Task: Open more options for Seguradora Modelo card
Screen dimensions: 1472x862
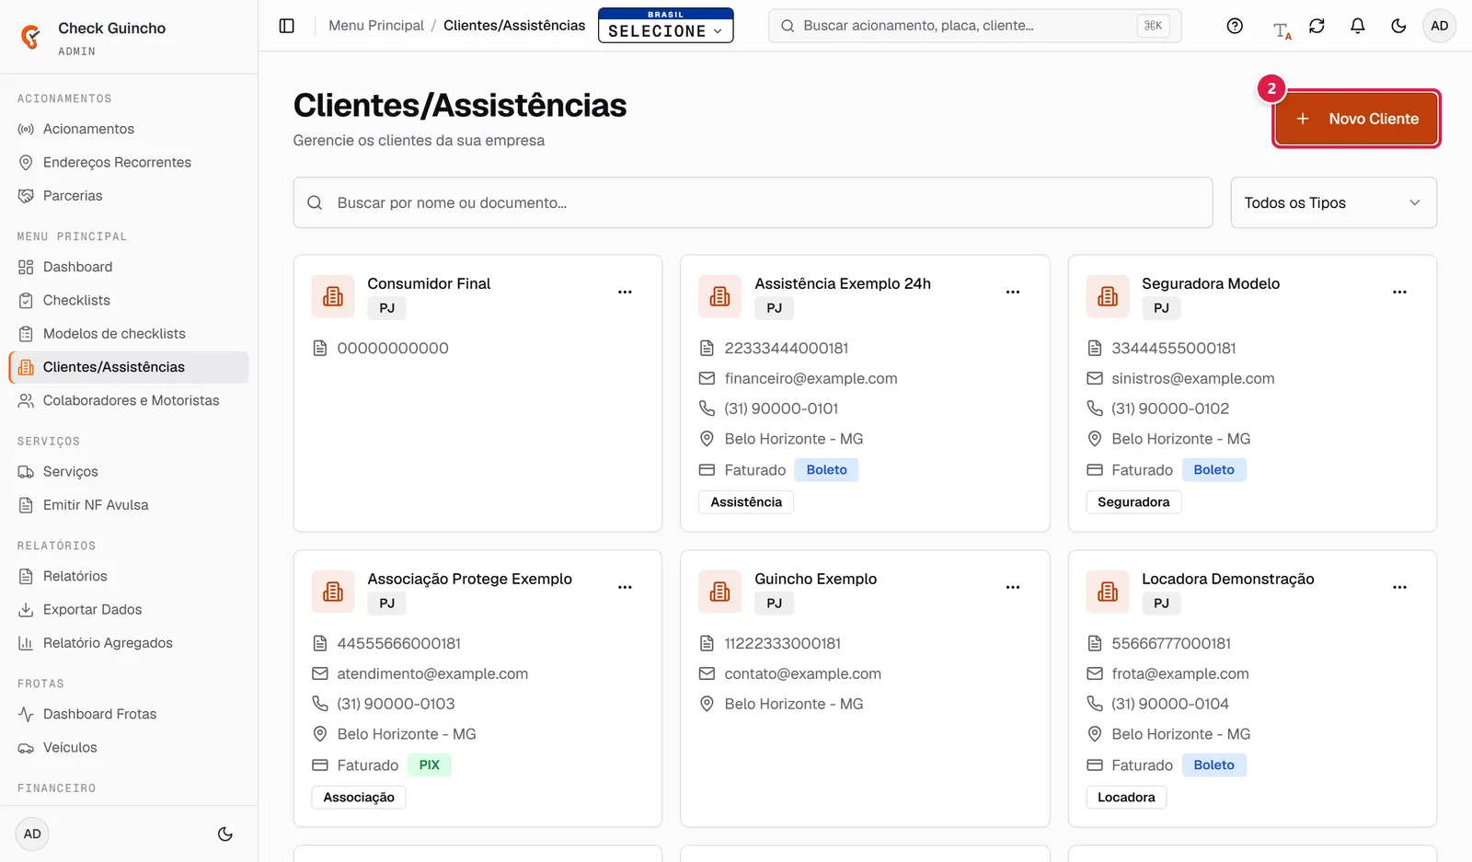Action: click(x=1399, y=292)
